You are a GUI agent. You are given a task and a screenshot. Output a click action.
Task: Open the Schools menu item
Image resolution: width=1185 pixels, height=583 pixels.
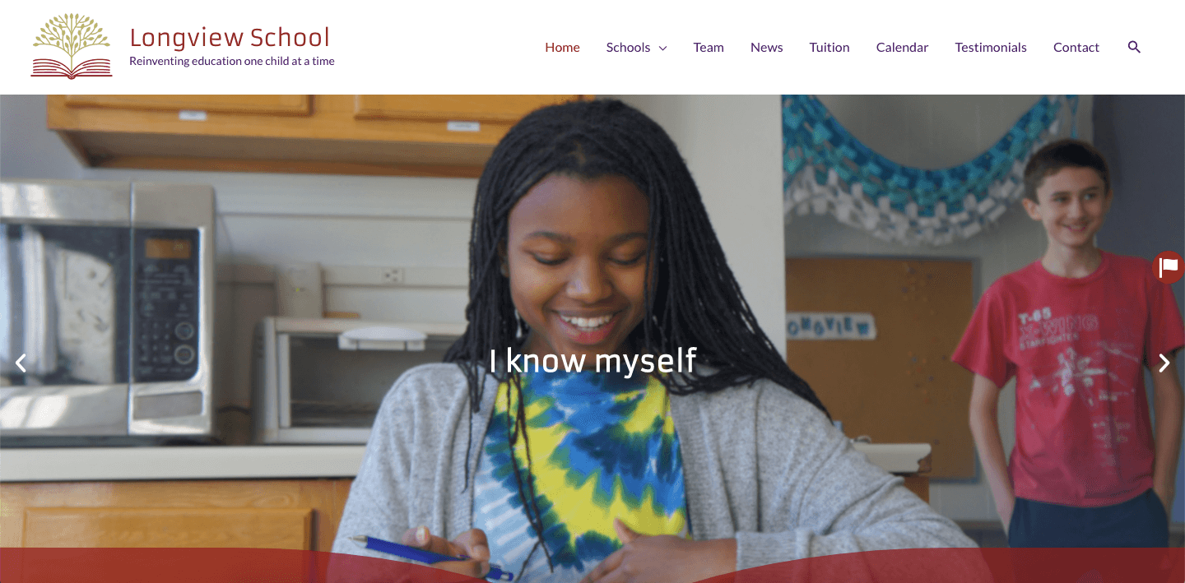click(x=629, y=48)
